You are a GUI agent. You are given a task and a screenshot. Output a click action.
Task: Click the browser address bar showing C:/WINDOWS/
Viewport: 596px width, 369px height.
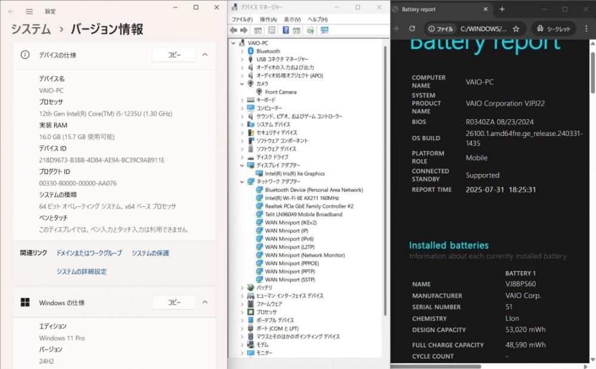[x=474, y=29]
